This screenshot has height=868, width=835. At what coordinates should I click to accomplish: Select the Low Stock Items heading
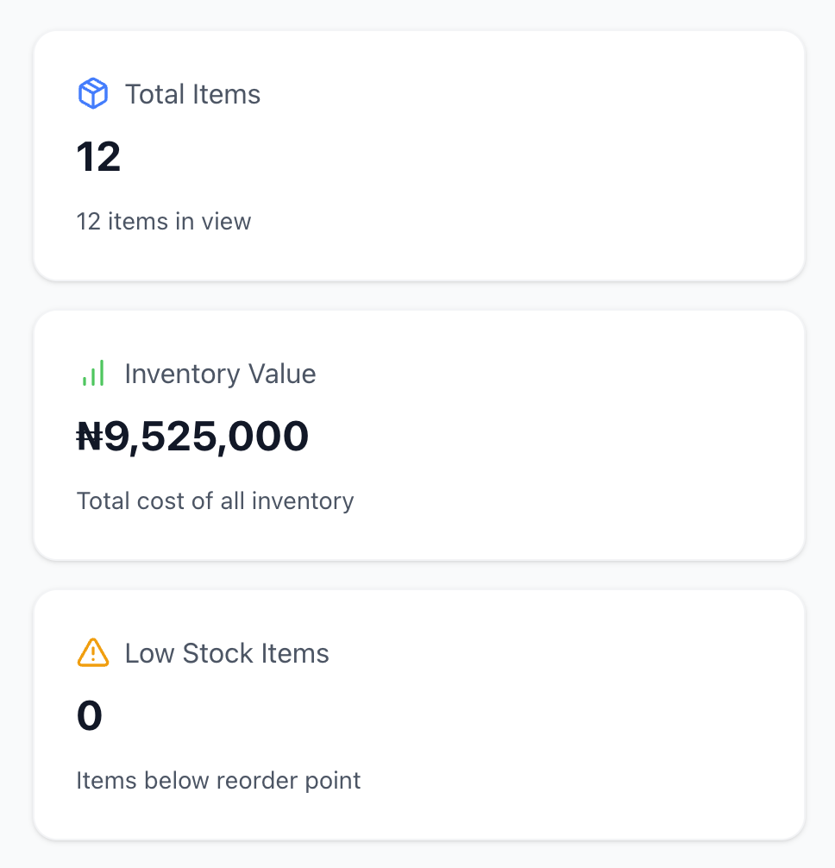click(x=227, y=653)
